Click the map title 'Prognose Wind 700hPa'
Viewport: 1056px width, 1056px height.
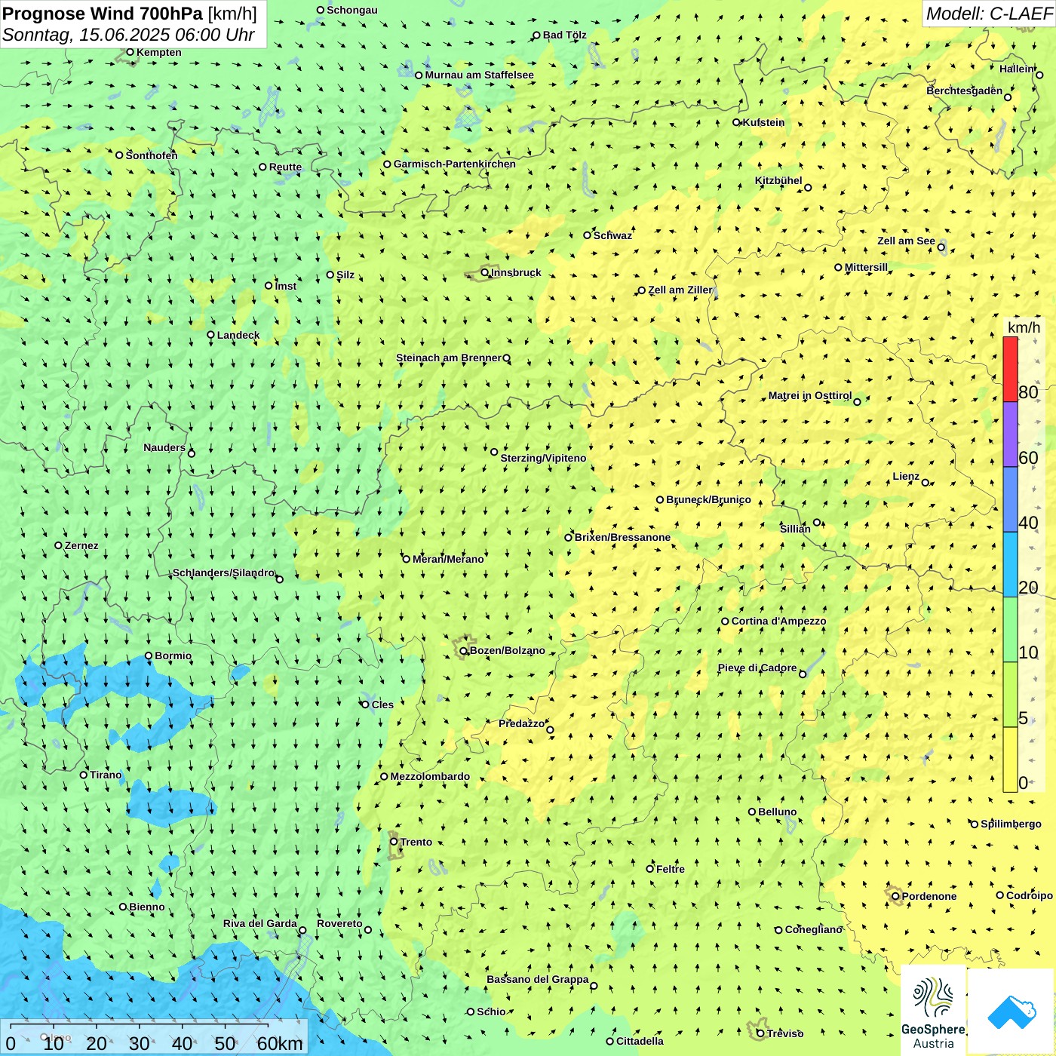[x=103, y=14]
